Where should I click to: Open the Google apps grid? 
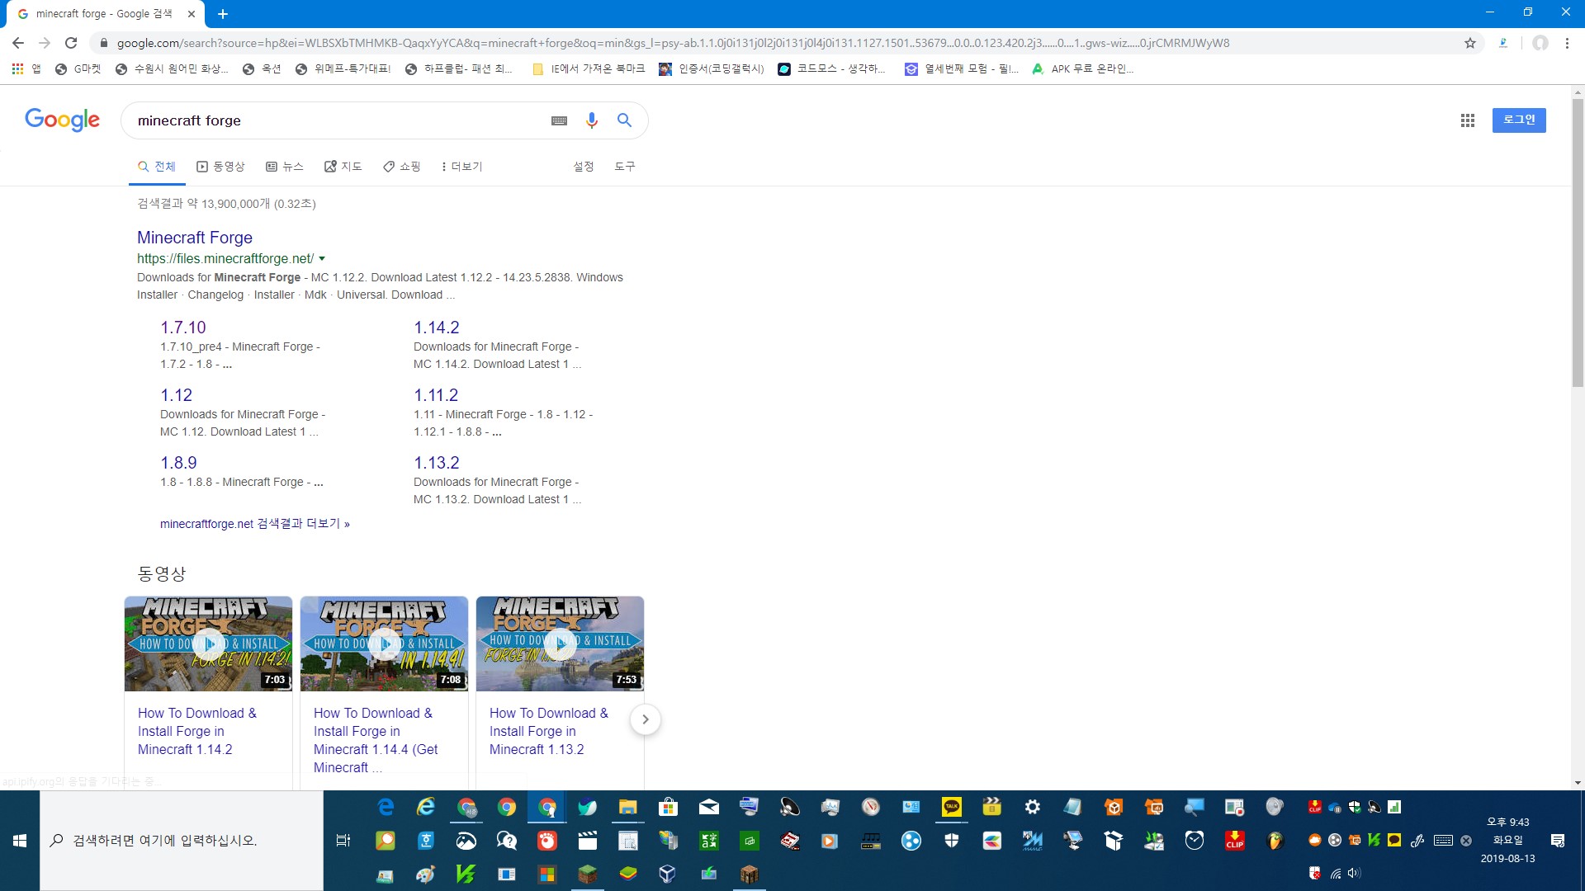1467,120
